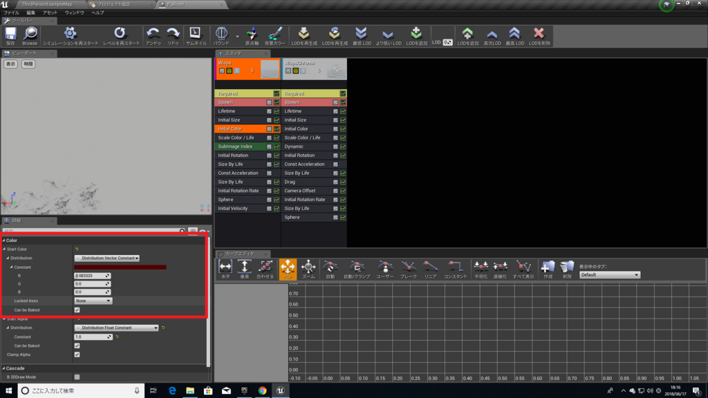Screen dimensions: 708x398
Task: Click Restart Level toolbar icon
Action: point(121,36)
